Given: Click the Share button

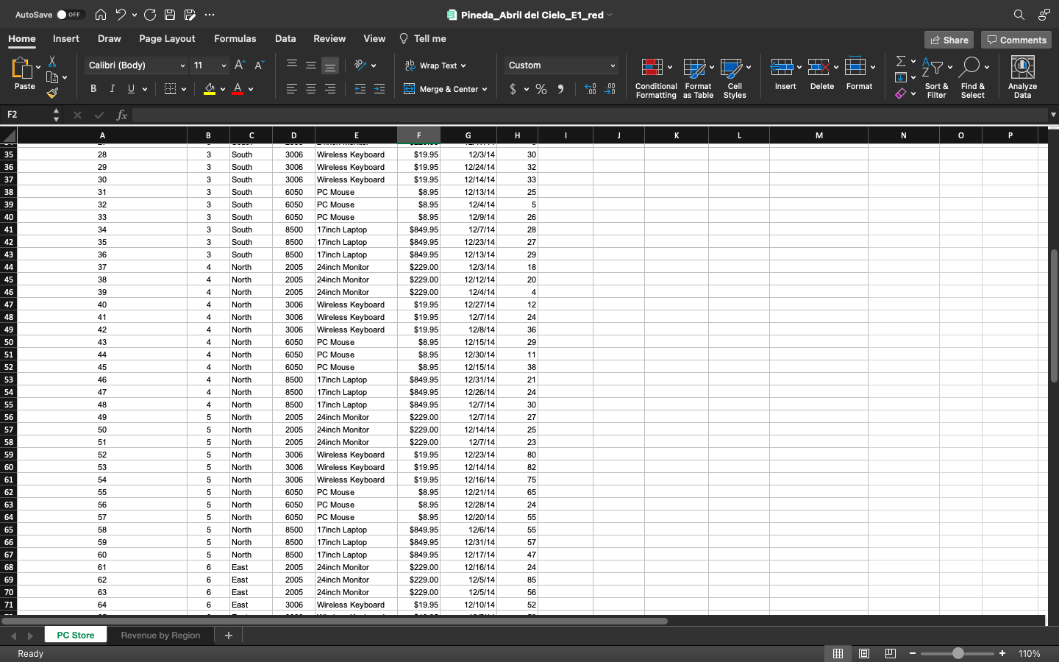Looking at the screenshot, I should 949,40.
